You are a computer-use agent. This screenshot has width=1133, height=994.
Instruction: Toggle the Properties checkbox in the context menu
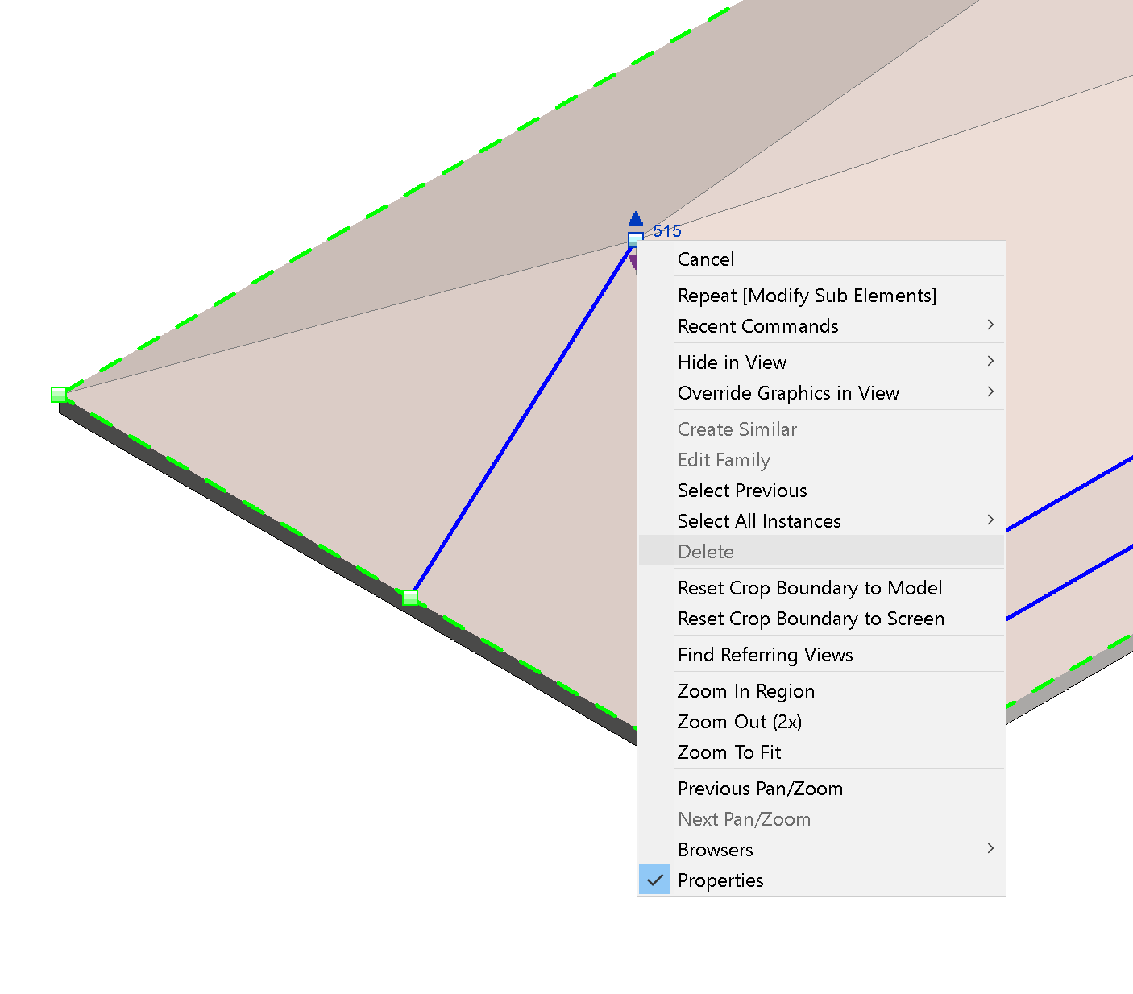coord(654,880)
